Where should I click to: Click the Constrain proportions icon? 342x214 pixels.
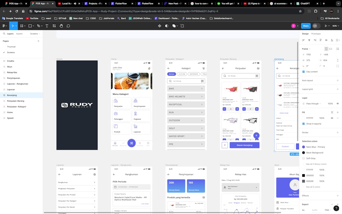tap(338, 60)
